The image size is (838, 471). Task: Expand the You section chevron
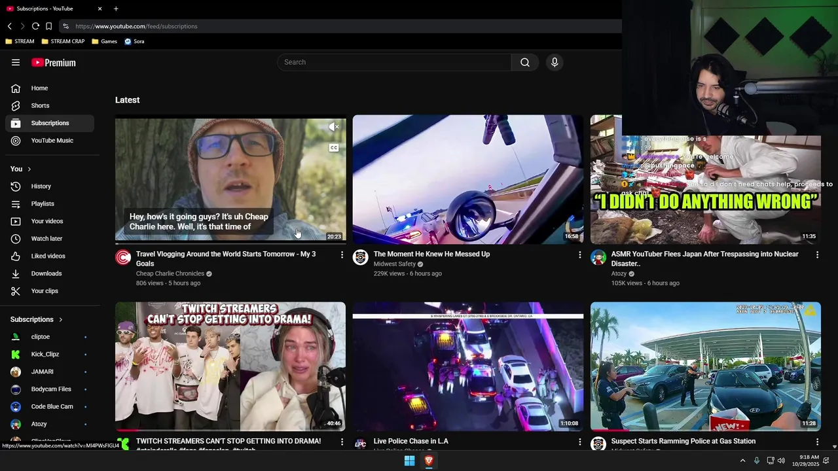point(29,169)
